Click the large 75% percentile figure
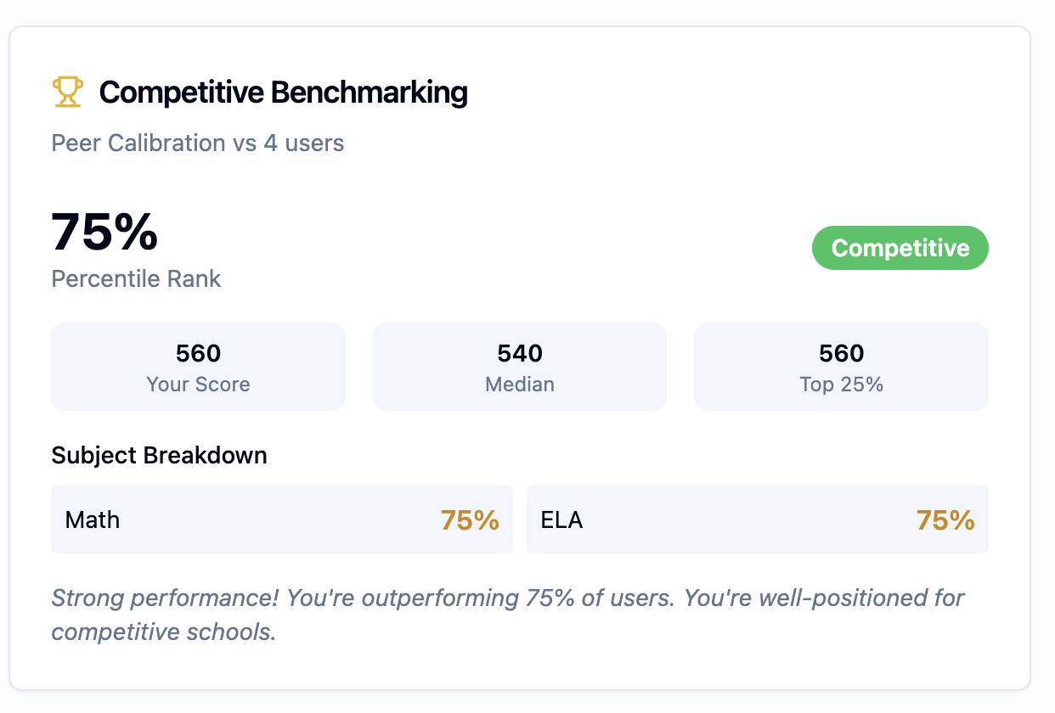 [x=104, y=232]
